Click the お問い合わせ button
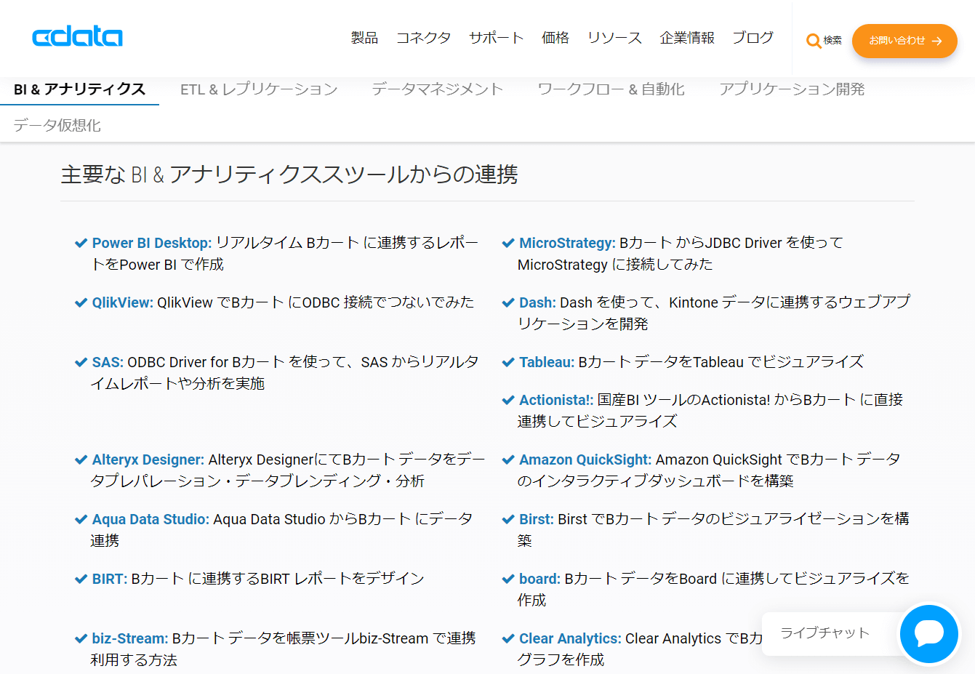 tap(904, 41)
